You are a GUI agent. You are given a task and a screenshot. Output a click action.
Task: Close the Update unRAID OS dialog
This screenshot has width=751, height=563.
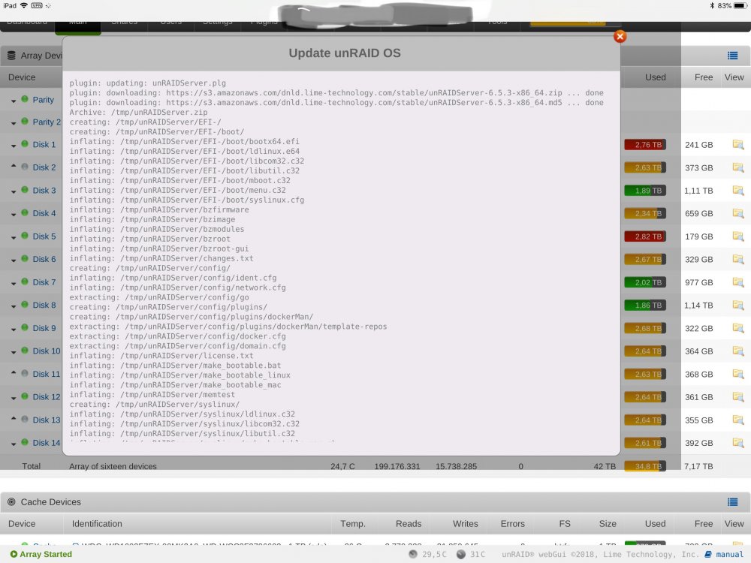(620, 36)
